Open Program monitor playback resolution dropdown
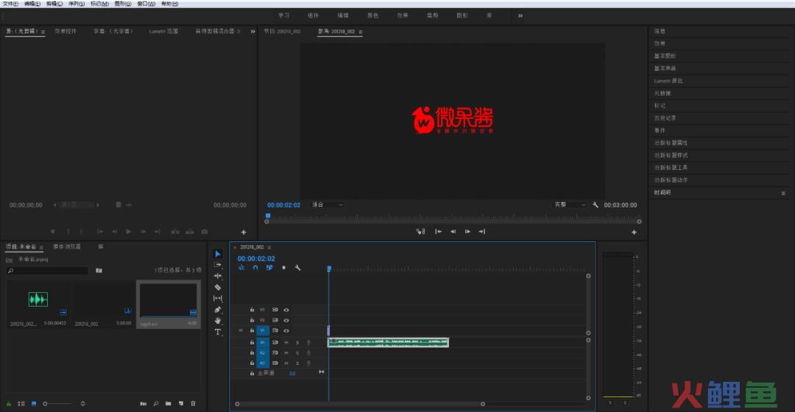Screen dimensions: 795x412 coord(570,205)
